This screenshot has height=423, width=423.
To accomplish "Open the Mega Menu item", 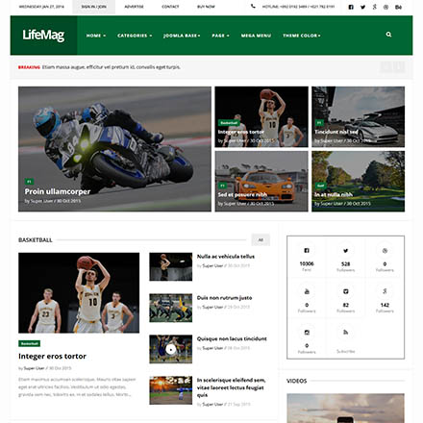I will click(256, 36).
